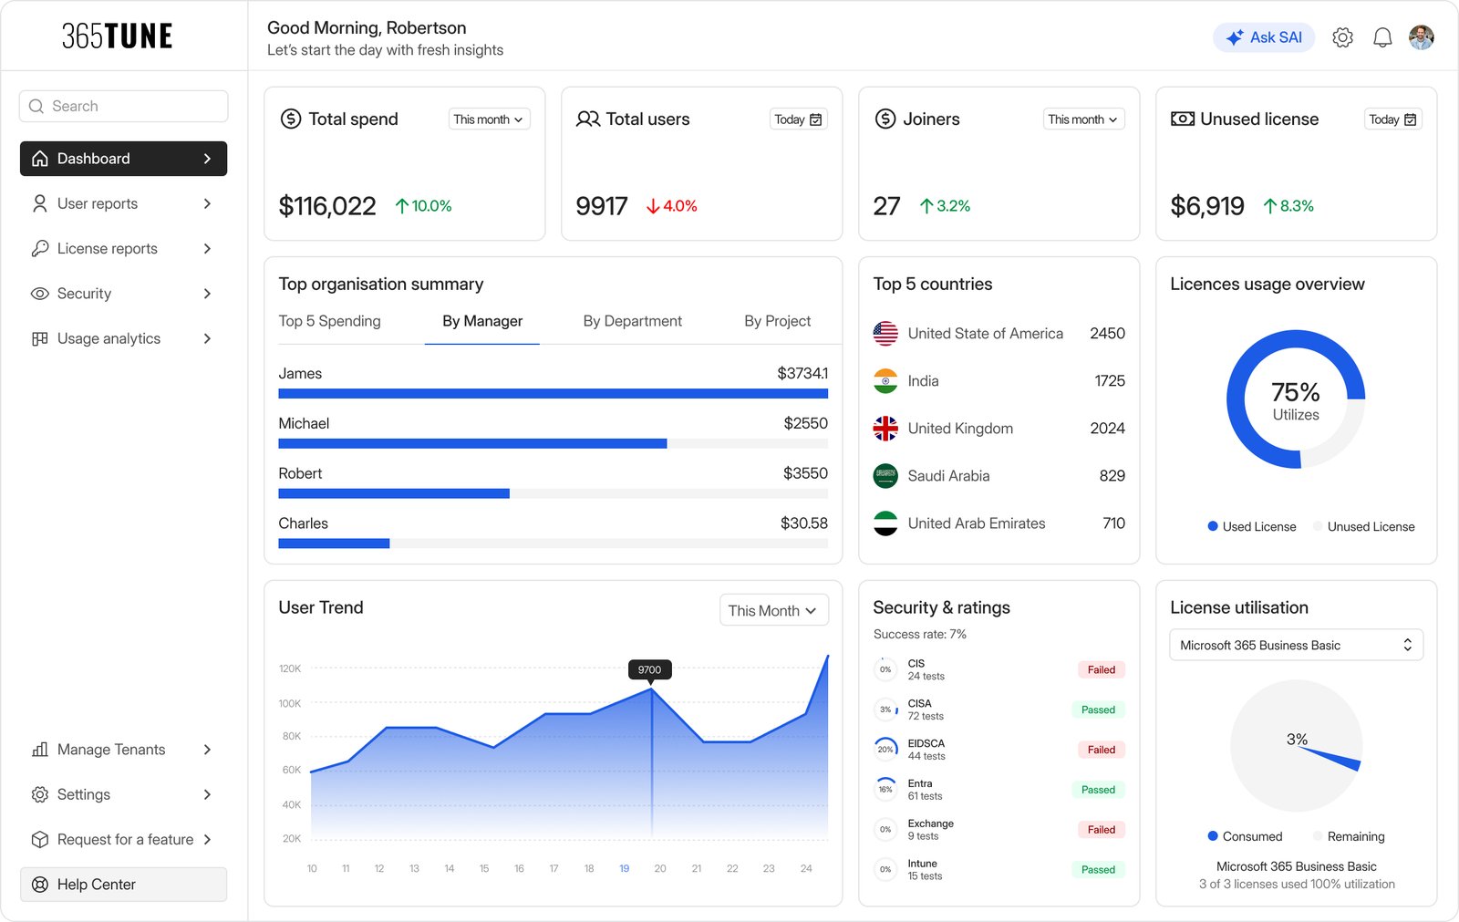This screenshot has height=922, width=1459.
Task: Open the notifications bell
Action: pyautogui.click(x=1382, y=37)
